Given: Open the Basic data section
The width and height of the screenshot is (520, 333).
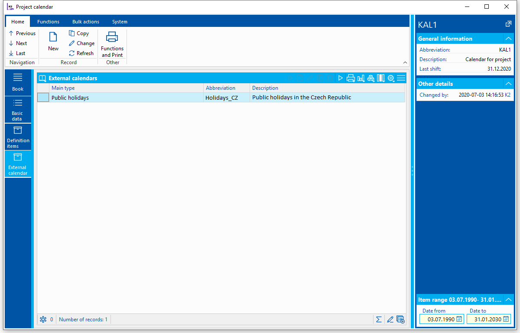Looking at the screenshot, I should [18, 110].
